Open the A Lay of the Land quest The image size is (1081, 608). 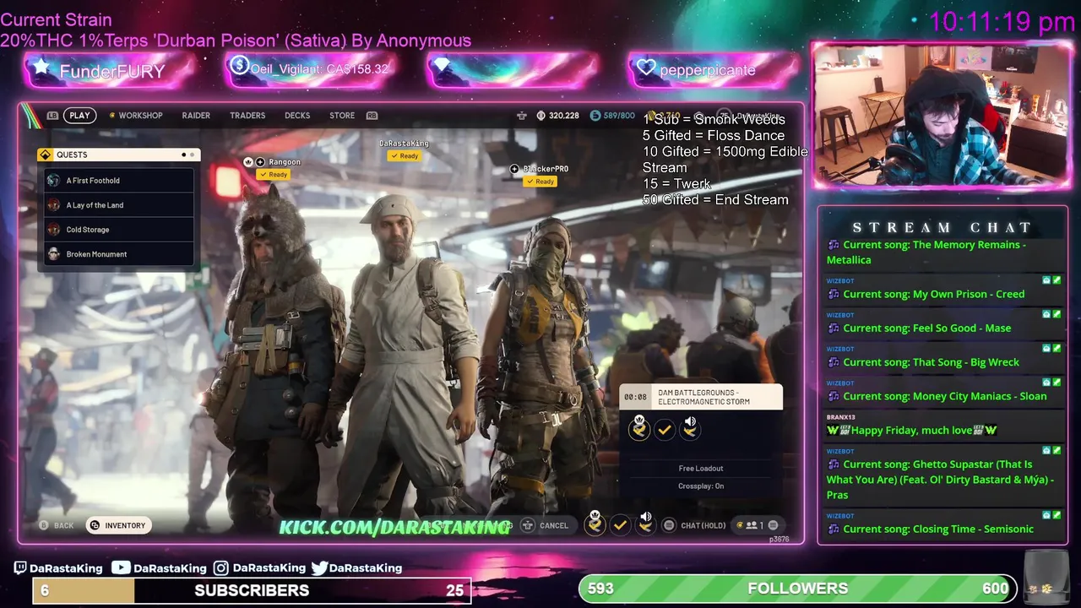point(119,205)
